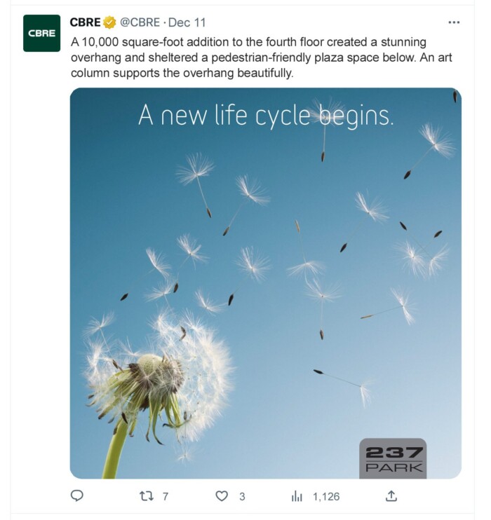Screen dimensions: 491x520
Task: Open the CBRE profile avatar
Action: 41,34
